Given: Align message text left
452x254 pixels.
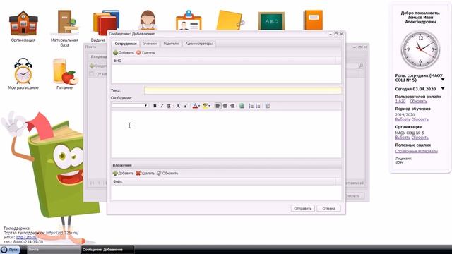Looking at the screenshot, I should point(218,106).
